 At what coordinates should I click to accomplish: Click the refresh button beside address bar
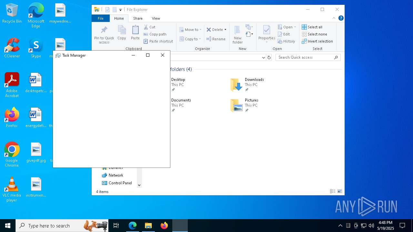(269, 57)
